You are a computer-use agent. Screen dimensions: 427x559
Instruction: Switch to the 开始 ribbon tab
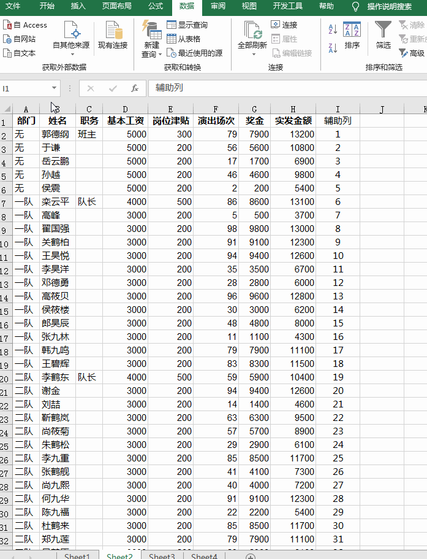pos(47,6)
